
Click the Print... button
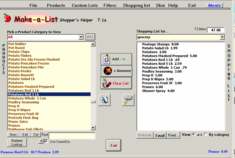point(173,135)
